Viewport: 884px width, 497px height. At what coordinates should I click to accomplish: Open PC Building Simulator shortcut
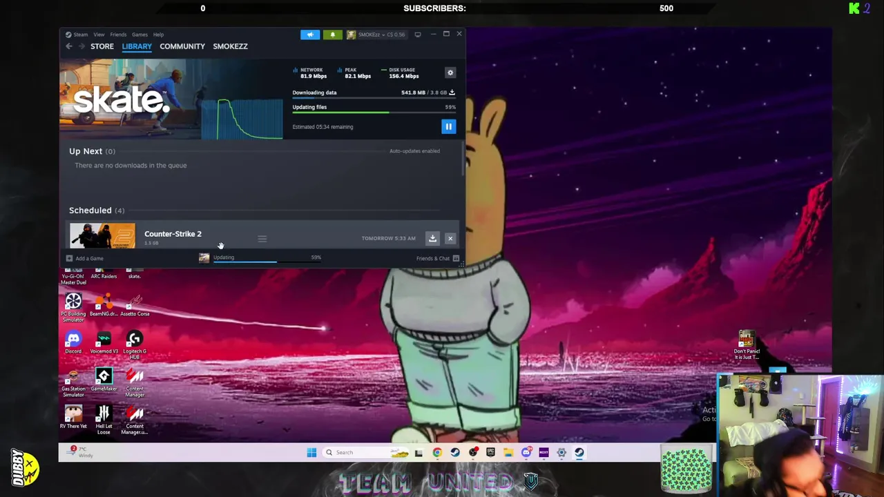pos(73,307)
